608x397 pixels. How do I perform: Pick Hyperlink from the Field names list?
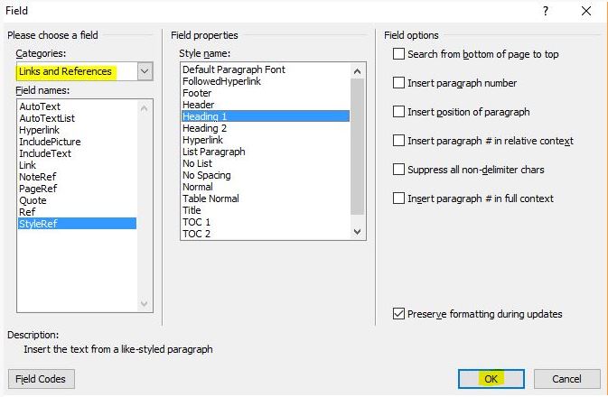click(x=39, y=130)
